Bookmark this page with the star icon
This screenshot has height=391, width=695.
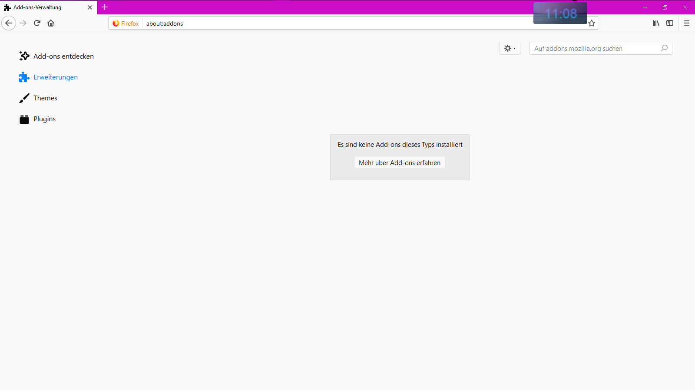point(592,23)
